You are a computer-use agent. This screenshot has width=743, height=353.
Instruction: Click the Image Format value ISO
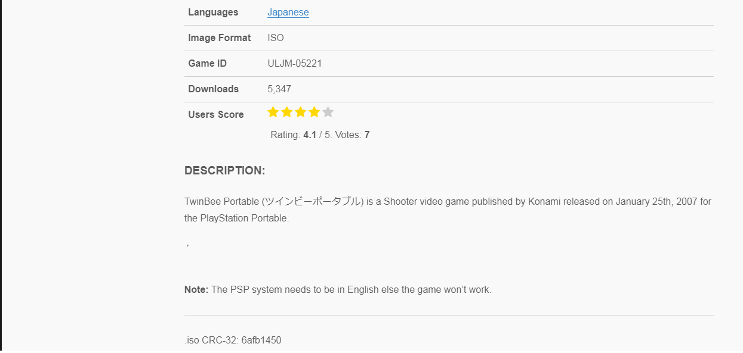tap(276, 38)
